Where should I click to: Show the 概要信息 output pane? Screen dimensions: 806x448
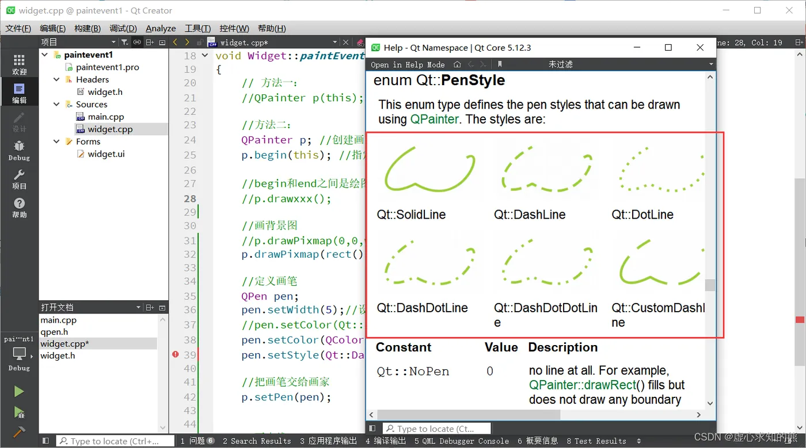[x=538, y=441]
